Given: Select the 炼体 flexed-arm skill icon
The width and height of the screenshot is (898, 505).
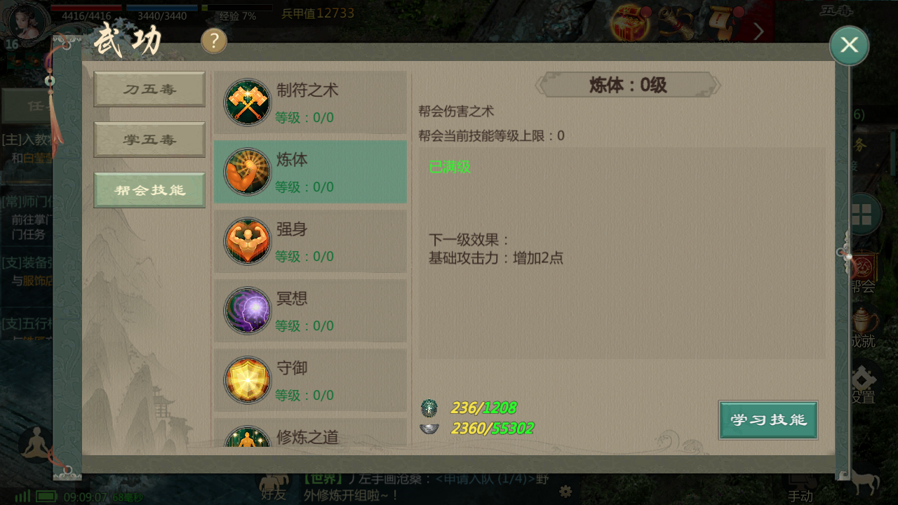Looking at the screenshot, I should [x=248, y=172].
